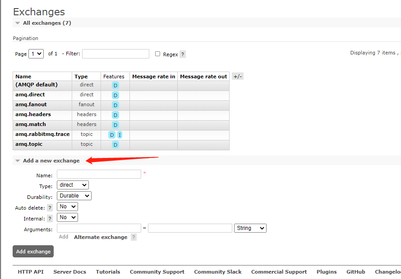Click the D badge in the amq.headers row
This screenshot has height=279, width=401.
115,115
